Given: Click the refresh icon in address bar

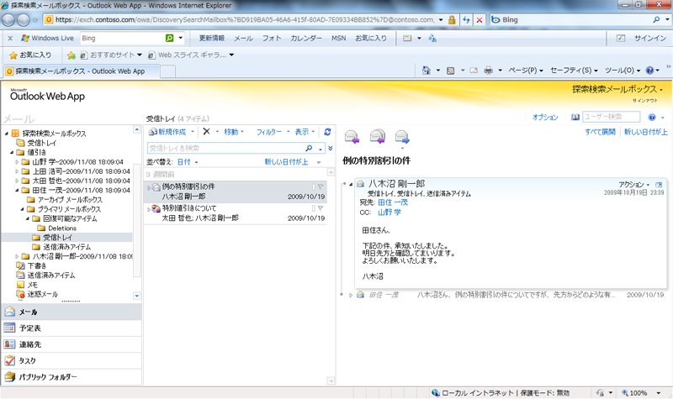Looking at the screenshot, I should coord(466,19).
